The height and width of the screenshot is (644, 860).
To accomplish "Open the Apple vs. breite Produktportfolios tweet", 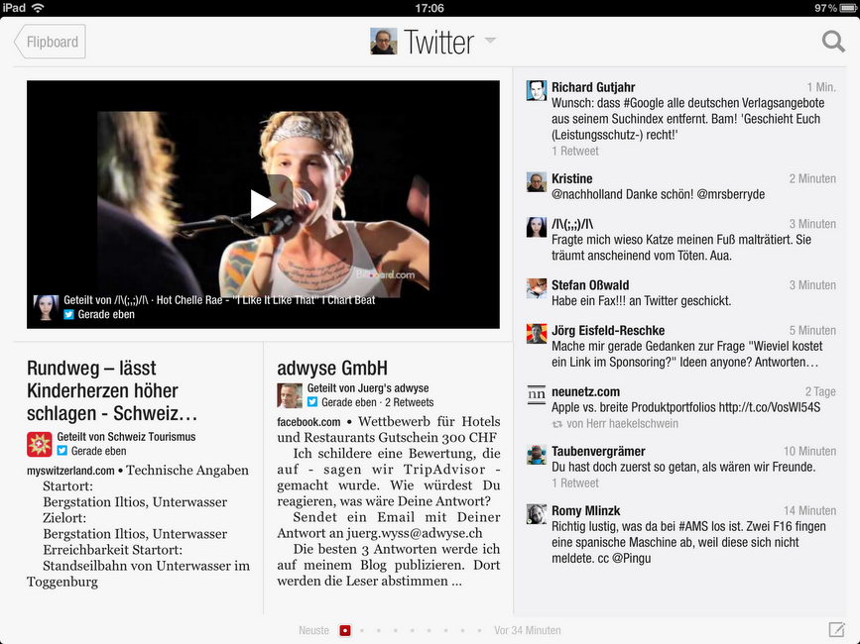I will coord(672,408).
